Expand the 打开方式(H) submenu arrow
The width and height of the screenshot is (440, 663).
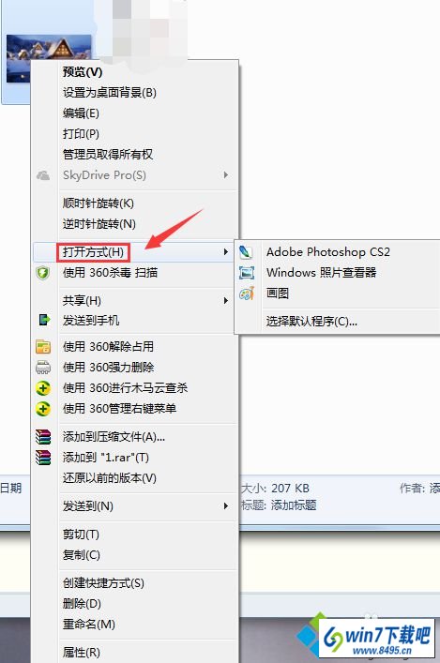pyautogui.click(x=226, y=252)
